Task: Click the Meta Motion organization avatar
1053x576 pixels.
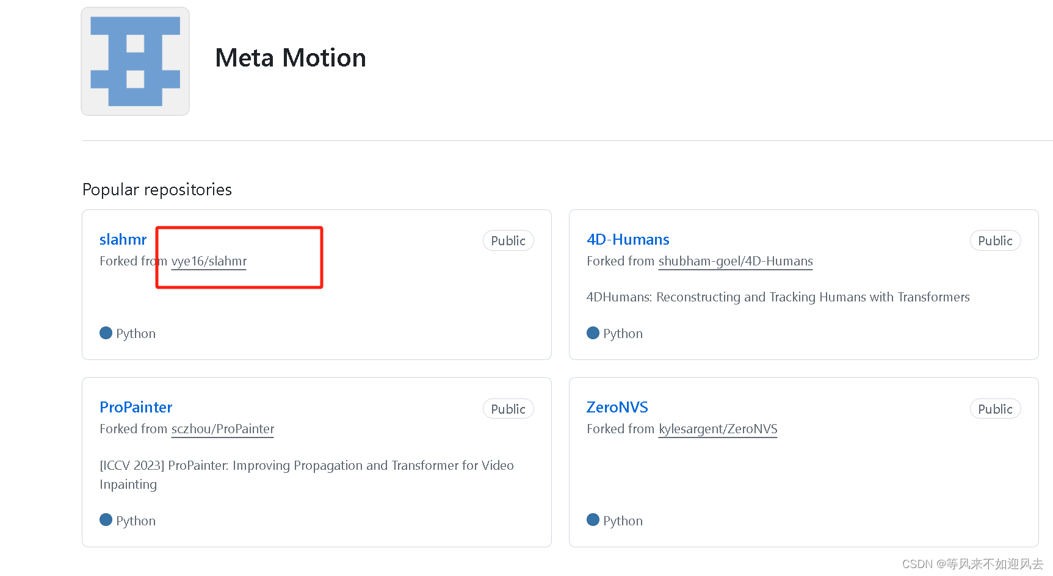Action: (135, 61)
